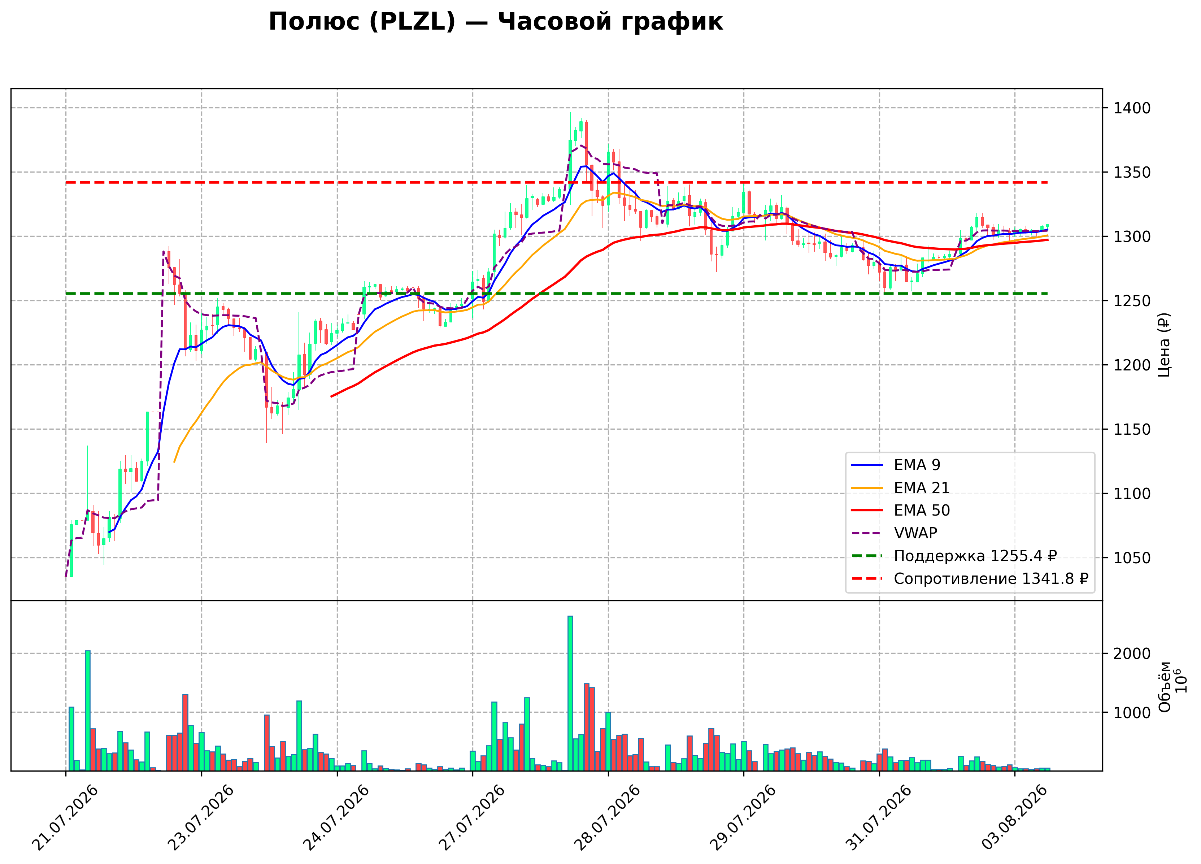Viewport: 1201px width, 864px height.
Task: Click the price axis tick "1400"
Action: 1132,108
